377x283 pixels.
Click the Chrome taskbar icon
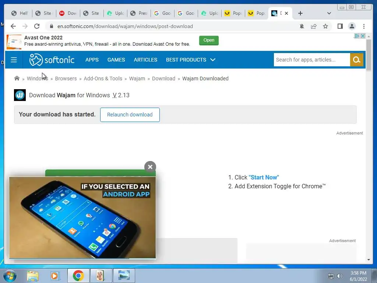(78, 276)
